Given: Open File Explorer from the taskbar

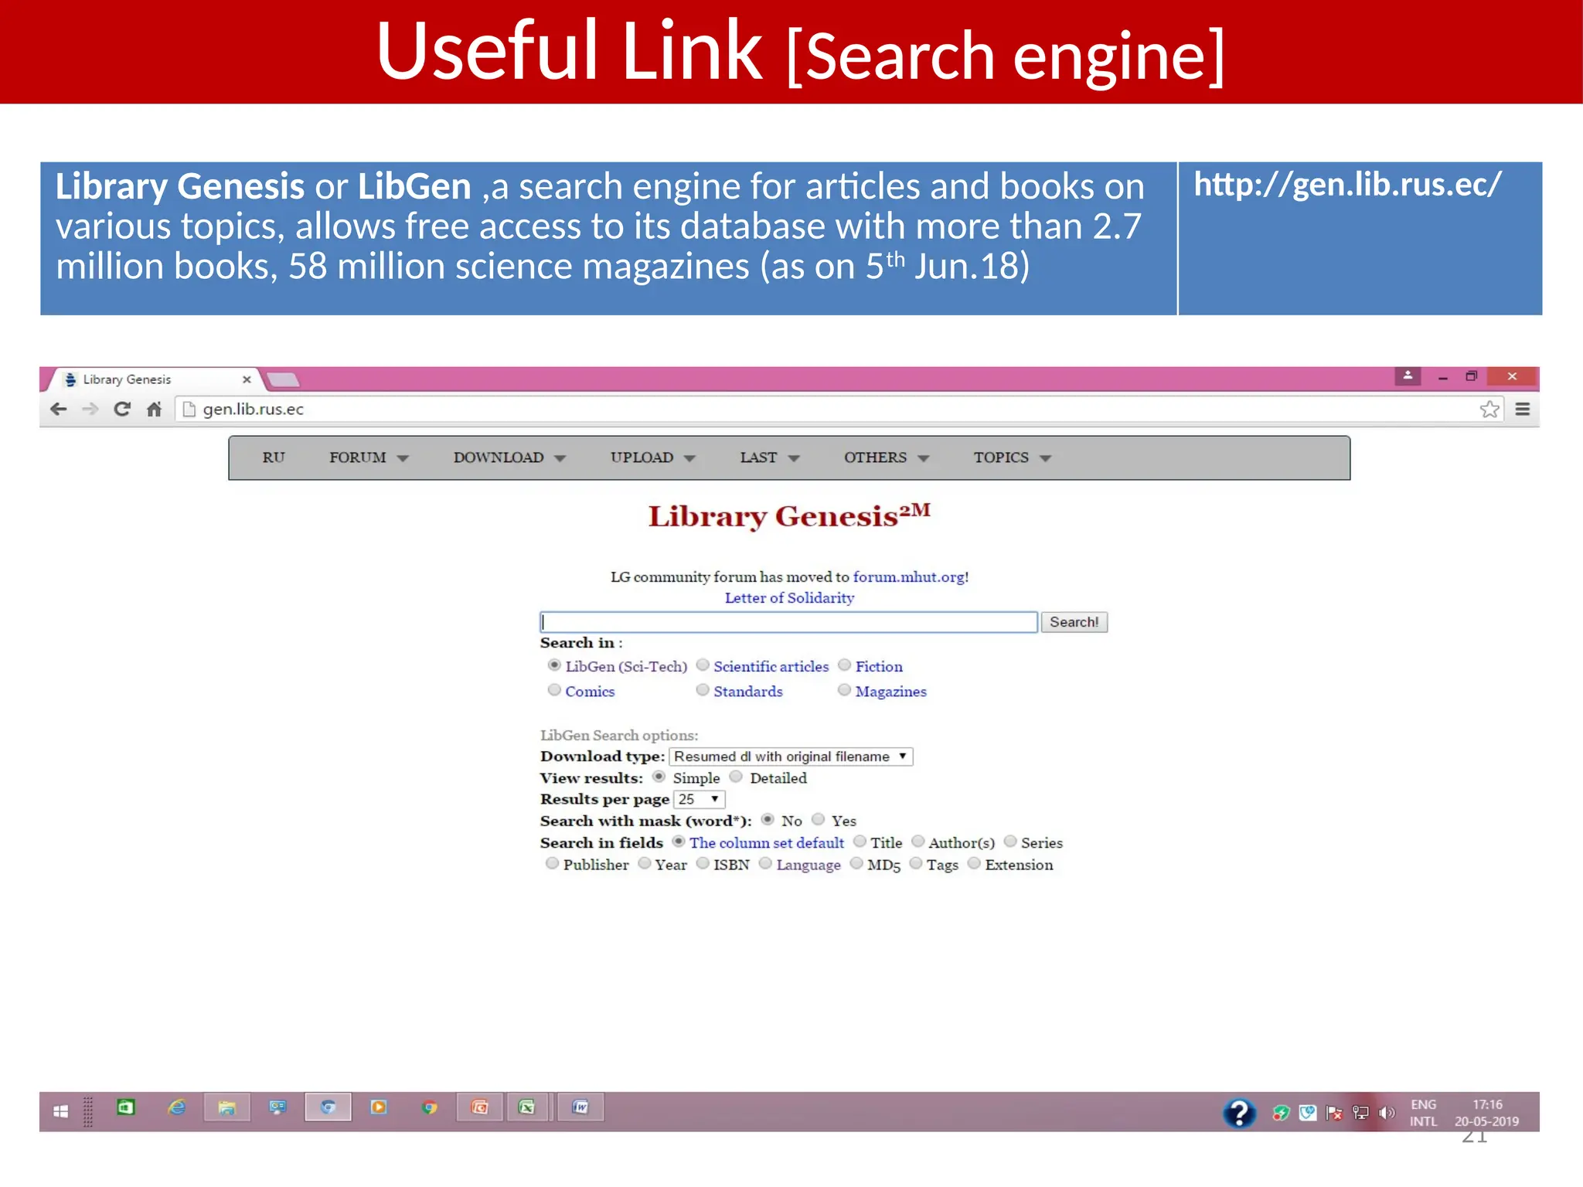Looking at the screenshot, I should click(x=226, y=1107).
